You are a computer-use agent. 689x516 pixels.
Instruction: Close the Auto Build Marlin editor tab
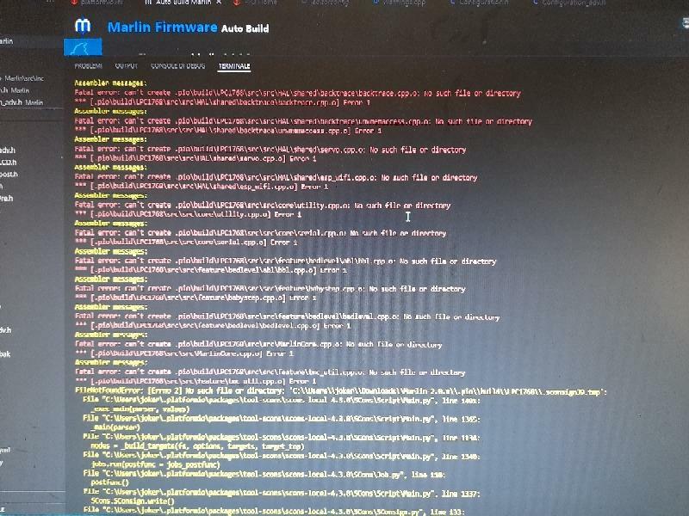click(x=219, y=3)
